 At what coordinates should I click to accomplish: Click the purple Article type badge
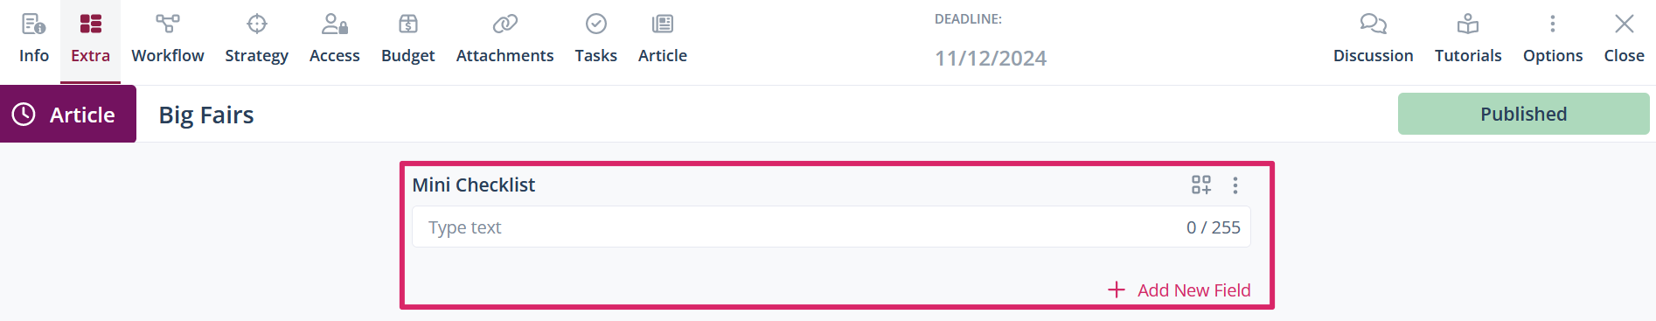pos(68,114)
